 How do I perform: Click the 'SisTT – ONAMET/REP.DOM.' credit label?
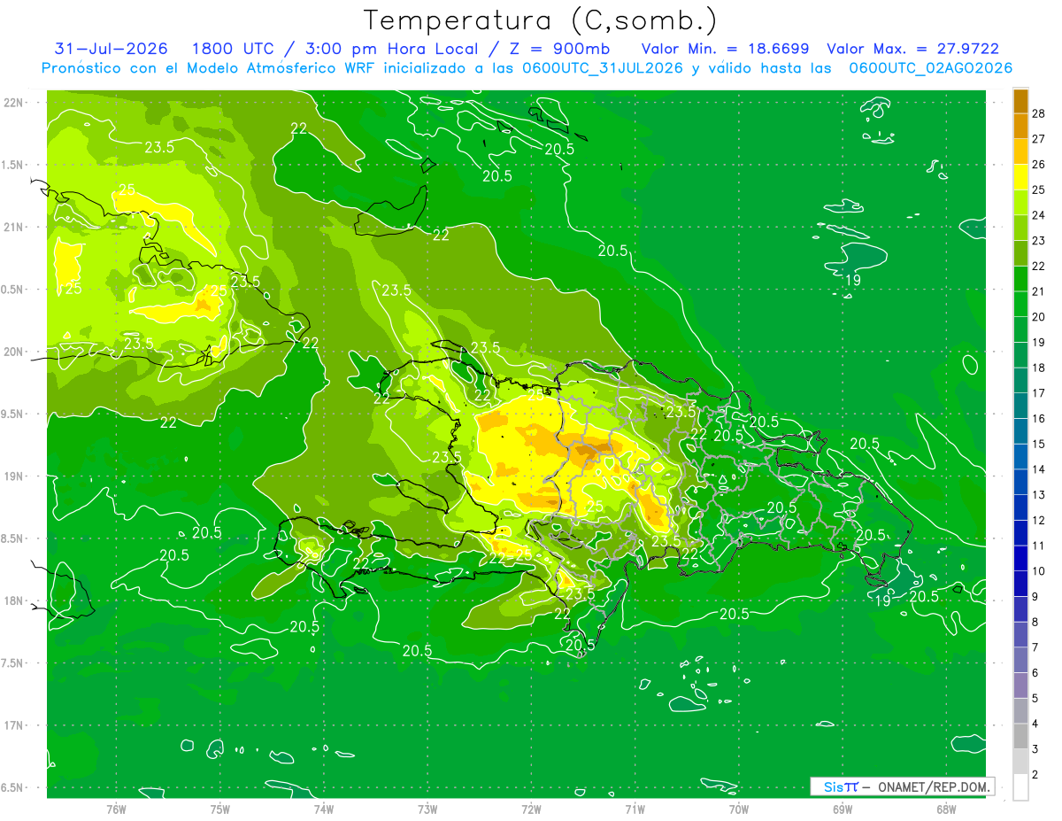[903, 786]
